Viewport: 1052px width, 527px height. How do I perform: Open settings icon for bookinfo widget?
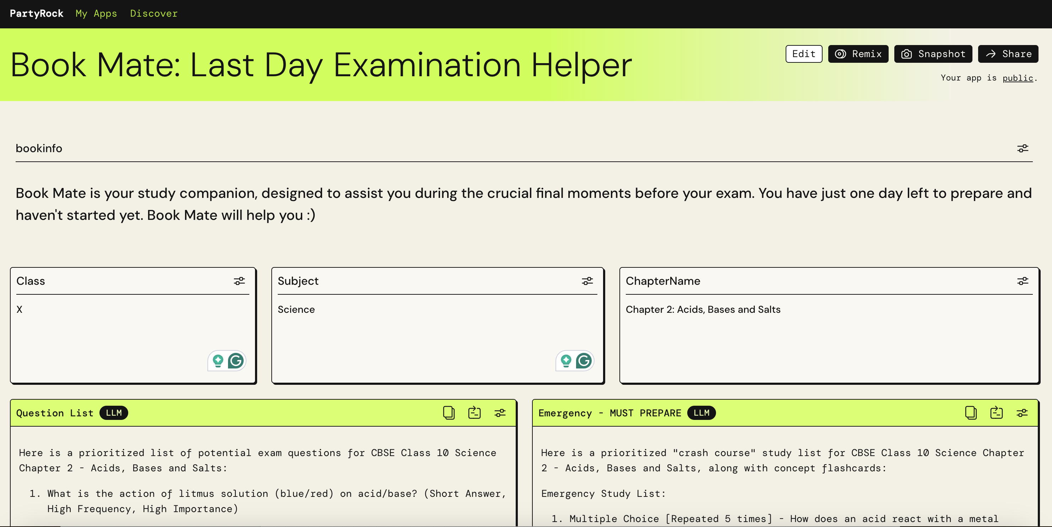[1022, 149]
